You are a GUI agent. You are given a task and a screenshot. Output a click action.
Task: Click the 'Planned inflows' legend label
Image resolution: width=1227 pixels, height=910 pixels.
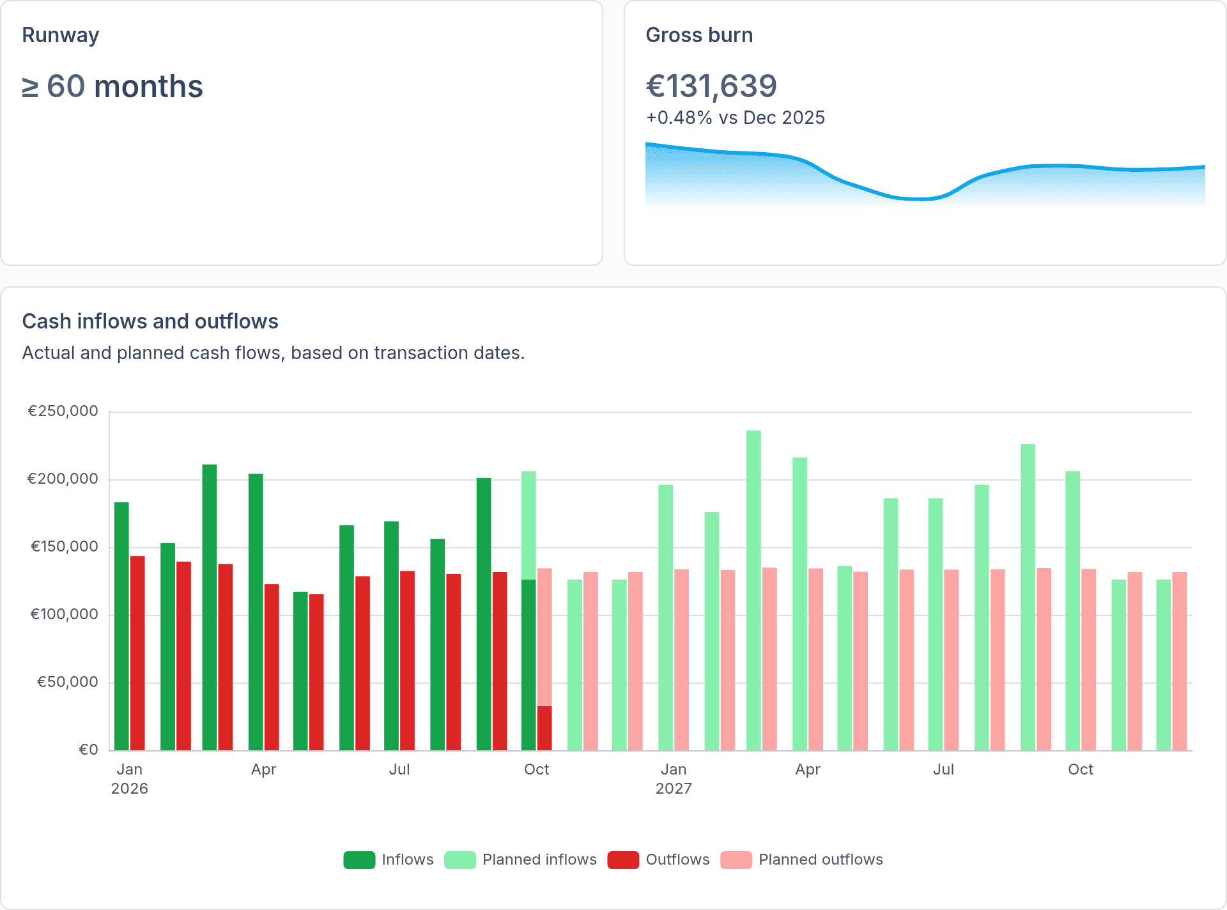click(x=539, y=860)
